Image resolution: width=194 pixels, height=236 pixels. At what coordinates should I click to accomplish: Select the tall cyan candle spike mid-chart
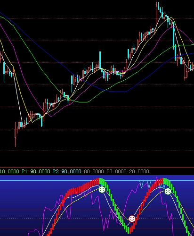click(x=100, y=60)
